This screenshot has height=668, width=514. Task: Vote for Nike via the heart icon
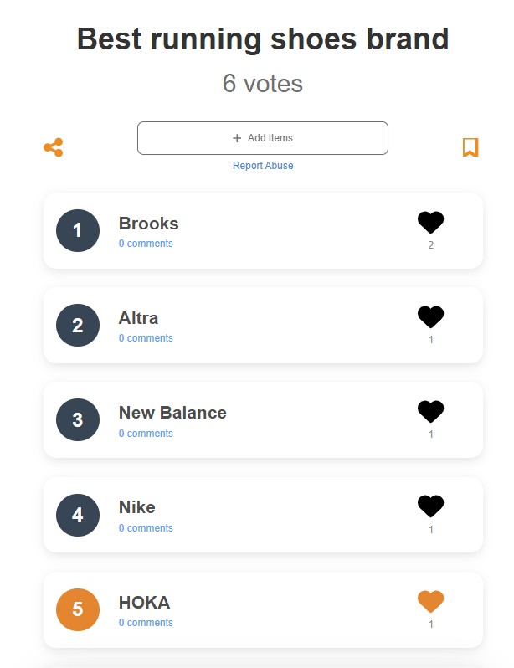coord(430,506)
